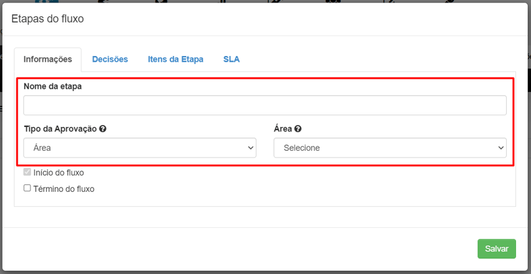Image resolution: width=531 pixels, height=274 pixels.
Task: Click the help icon beside the Área label
Action: pyautogui.click(x=298, y=129)
